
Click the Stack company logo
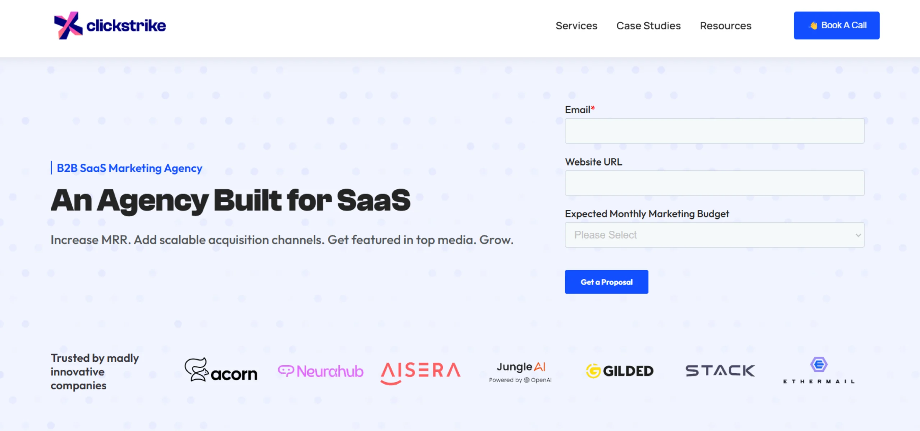tap(720, 371)
